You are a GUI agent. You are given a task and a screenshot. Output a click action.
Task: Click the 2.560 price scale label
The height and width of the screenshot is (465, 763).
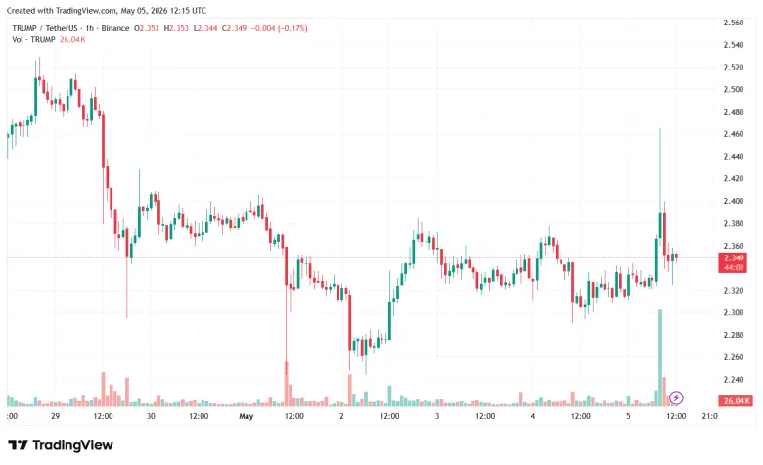click(x=734, y=23)
